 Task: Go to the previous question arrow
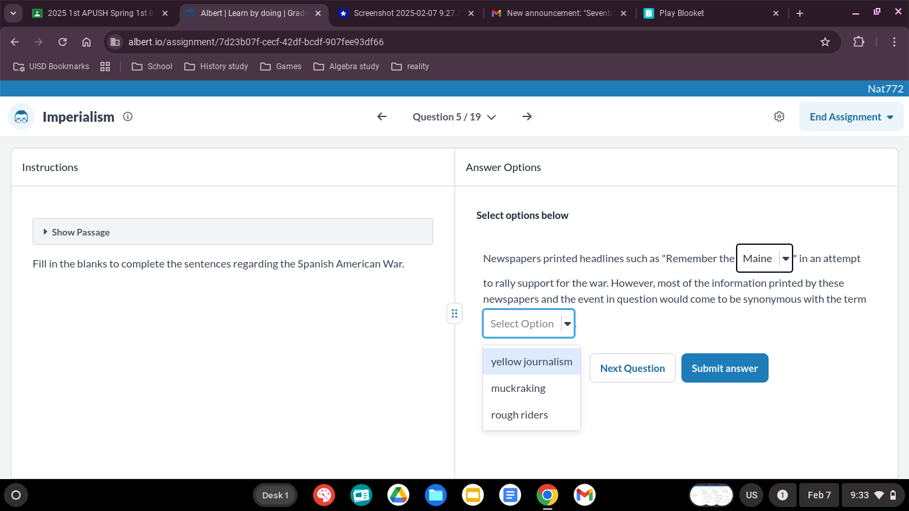point(382,116)
